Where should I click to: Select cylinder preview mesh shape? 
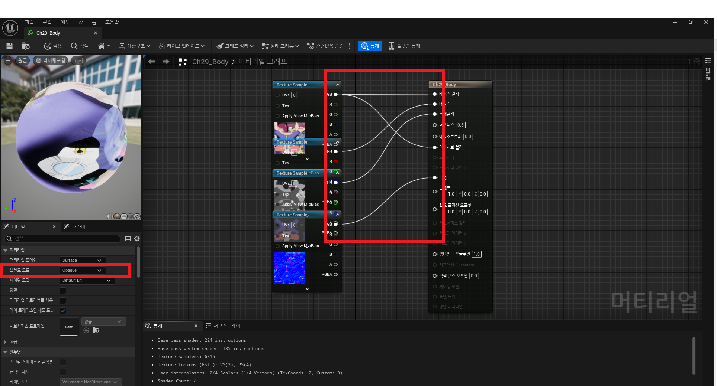(x=110, y=216)
